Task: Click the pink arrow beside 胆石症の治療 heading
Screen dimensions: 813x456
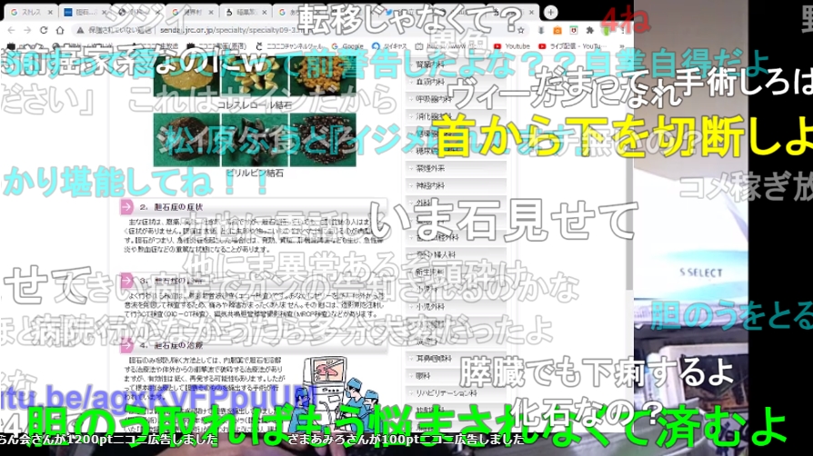Action: 126,344
